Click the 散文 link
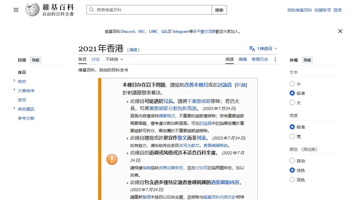The height and width of the screenshot is (200, 356). click(x=182, y=138)
